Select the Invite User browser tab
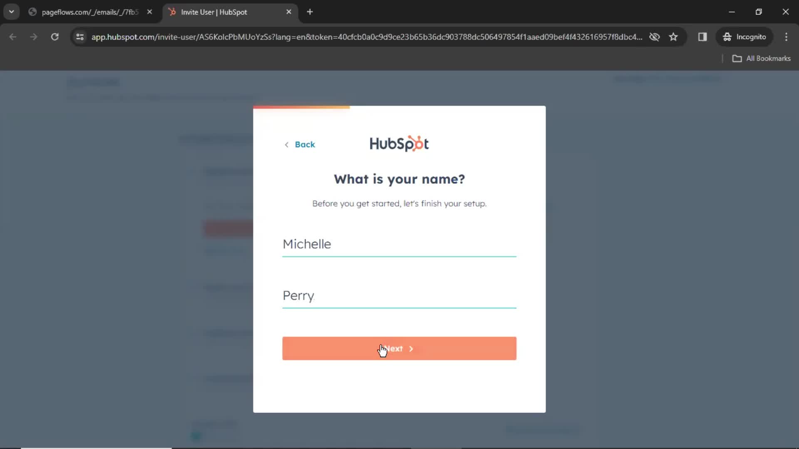Screen dimensions: 799x449 pos(228,12)
